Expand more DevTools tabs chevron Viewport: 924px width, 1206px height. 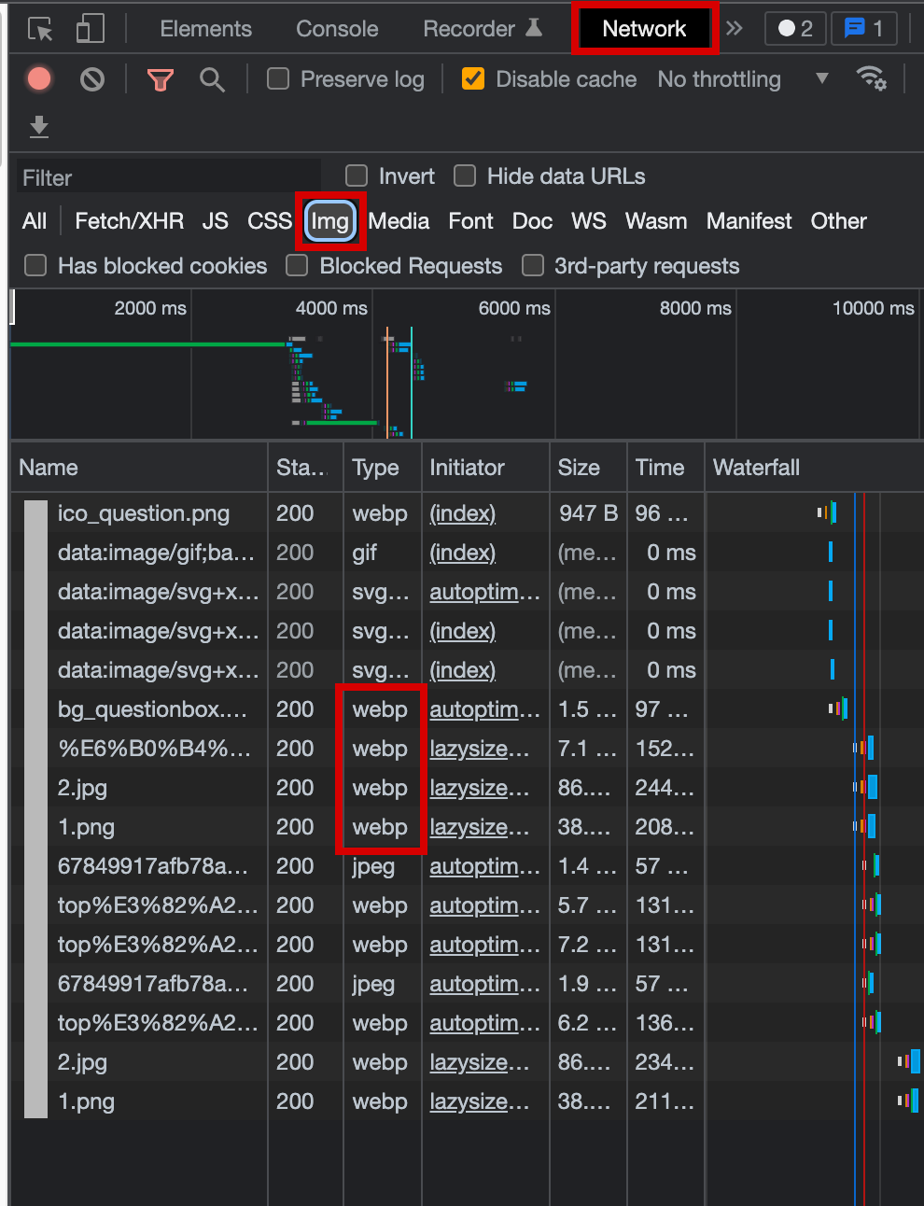click(735, 29)
